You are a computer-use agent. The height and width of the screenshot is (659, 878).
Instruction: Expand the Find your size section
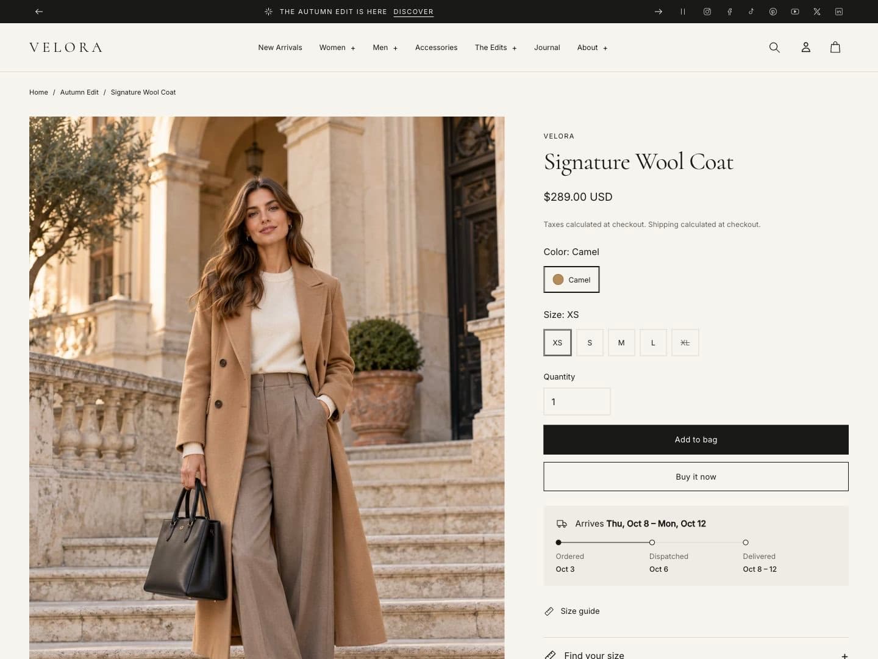point(696,655)
